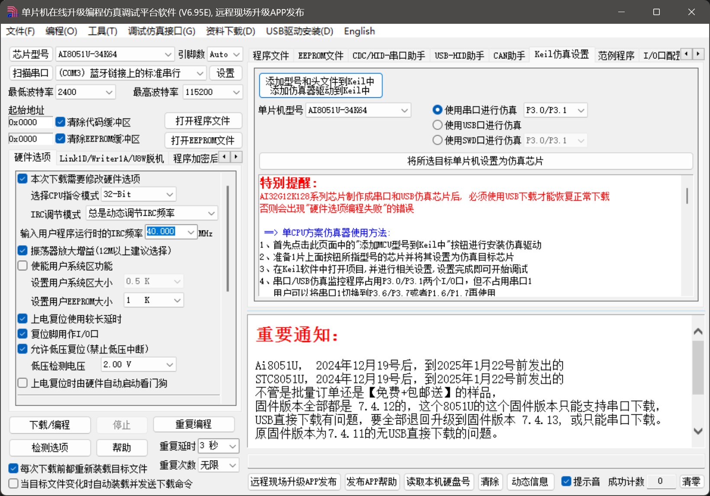Switch language via English menu
The width and height of the screenshot is (710, 496).
(359, 31)
